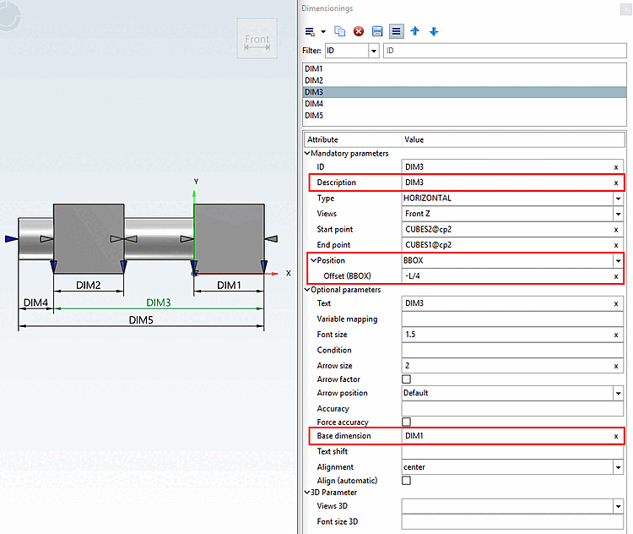Click the red delete dimensioning icon
The height and width of the screenshot is (534, 633).
(359, 31)
